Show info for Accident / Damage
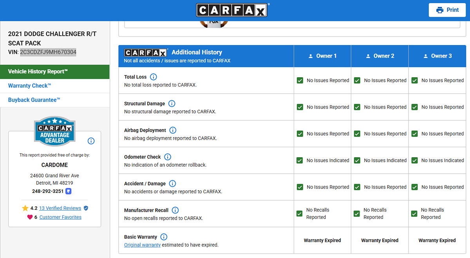This screenshot has height=258, width=470. click(172, 184)
